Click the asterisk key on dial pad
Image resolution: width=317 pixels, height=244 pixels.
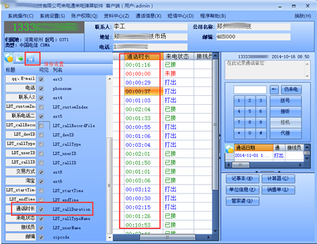[x=239, y=133]
